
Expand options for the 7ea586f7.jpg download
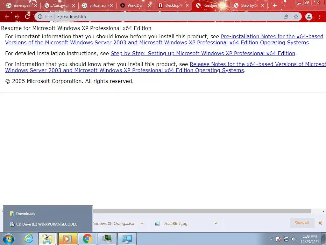[x=216, y=223]
